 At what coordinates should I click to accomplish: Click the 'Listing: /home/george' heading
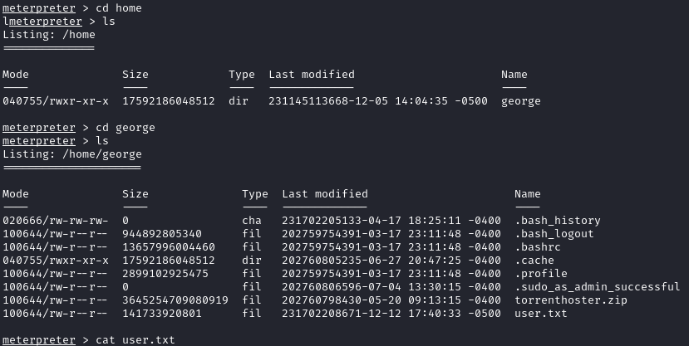tap(72, 154)
